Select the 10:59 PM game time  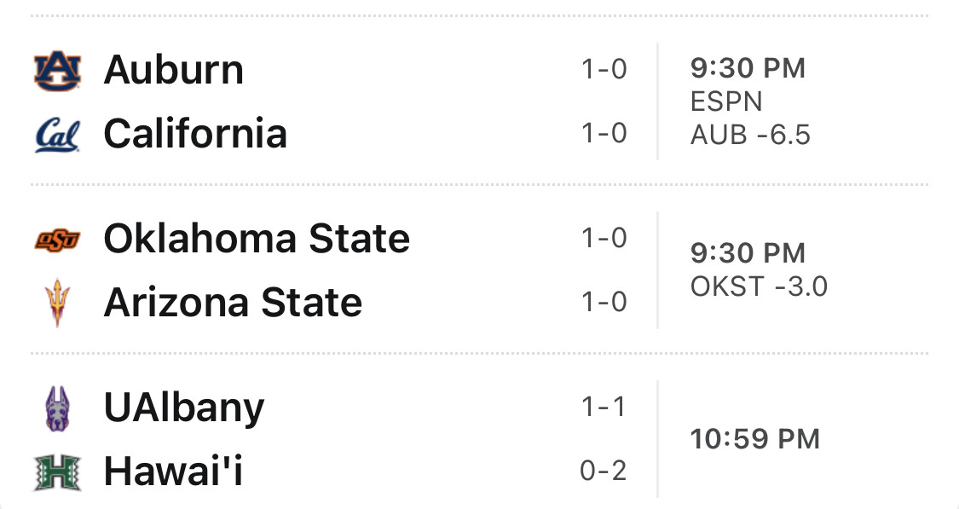754,439
